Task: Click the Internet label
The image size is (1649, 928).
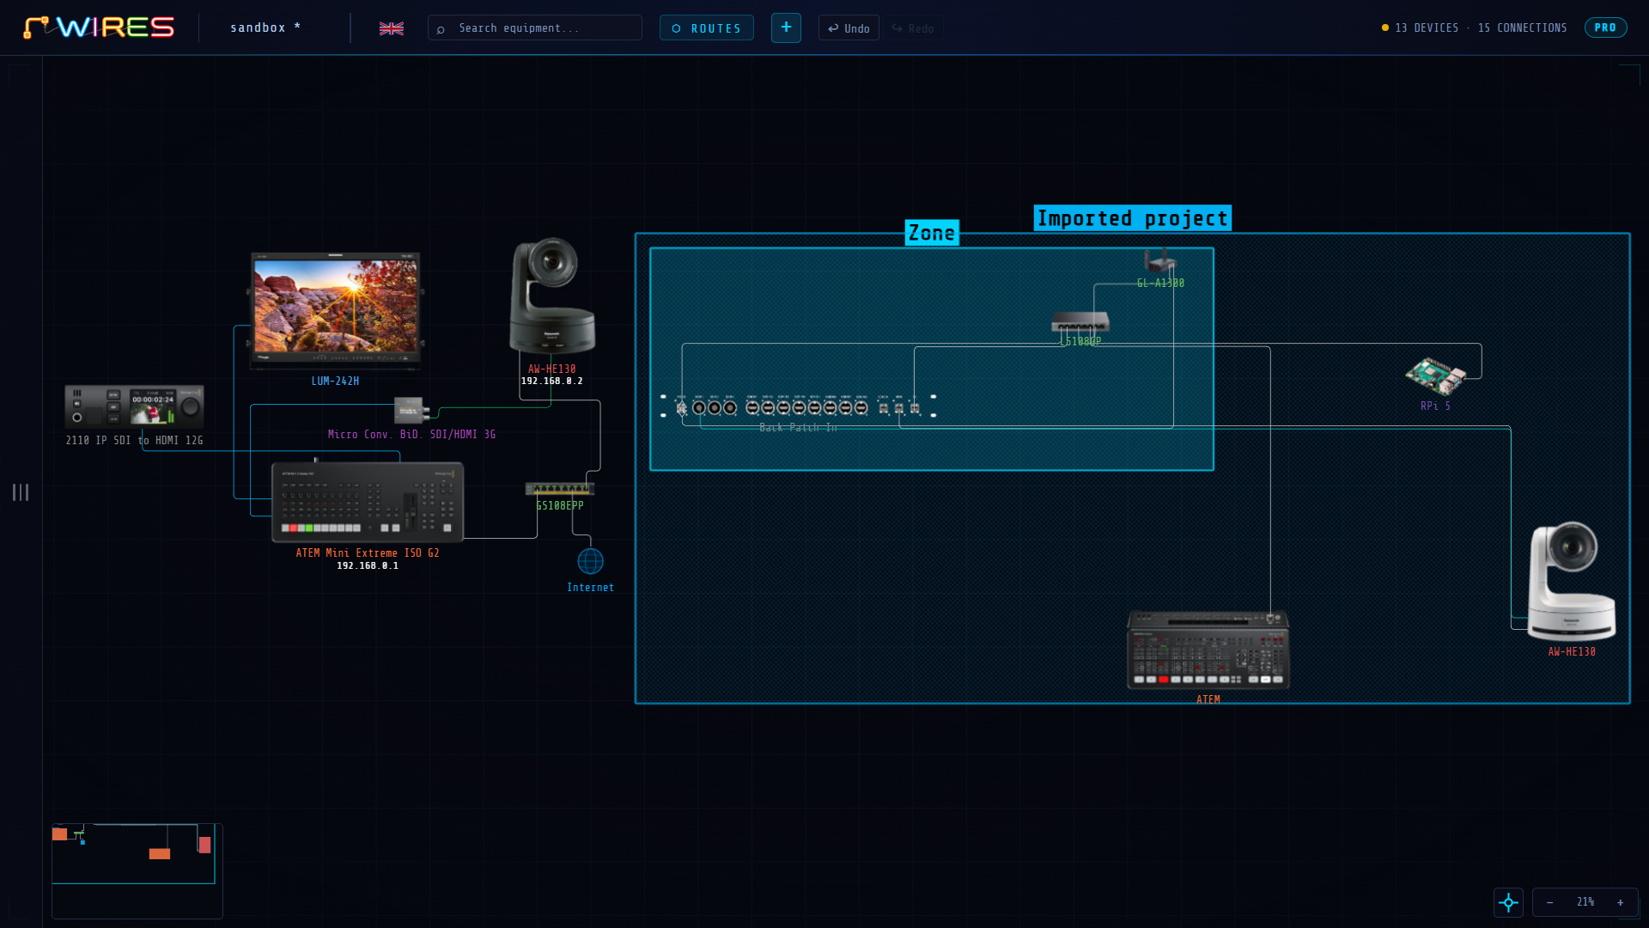Action: click(590, 588)
